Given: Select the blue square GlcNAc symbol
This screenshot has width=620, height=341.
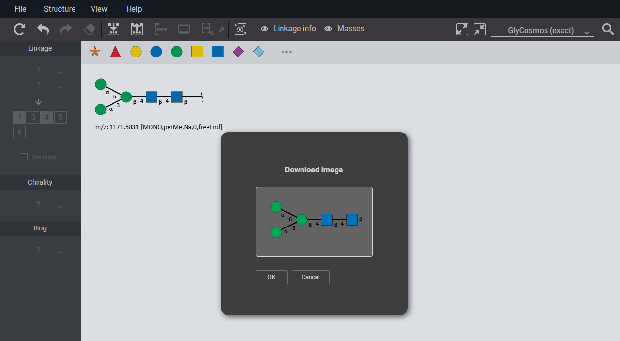Looking at the screenshot, I should (217, 52).
